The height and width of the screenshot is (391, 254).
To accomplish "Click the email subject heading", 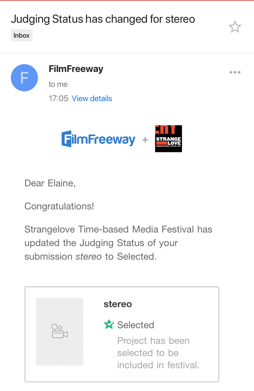I will coord(103,19).
